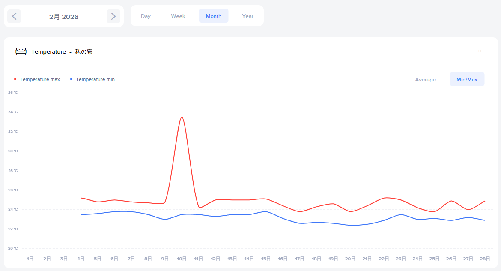Show the Average temperature chart

coord(425,79)
